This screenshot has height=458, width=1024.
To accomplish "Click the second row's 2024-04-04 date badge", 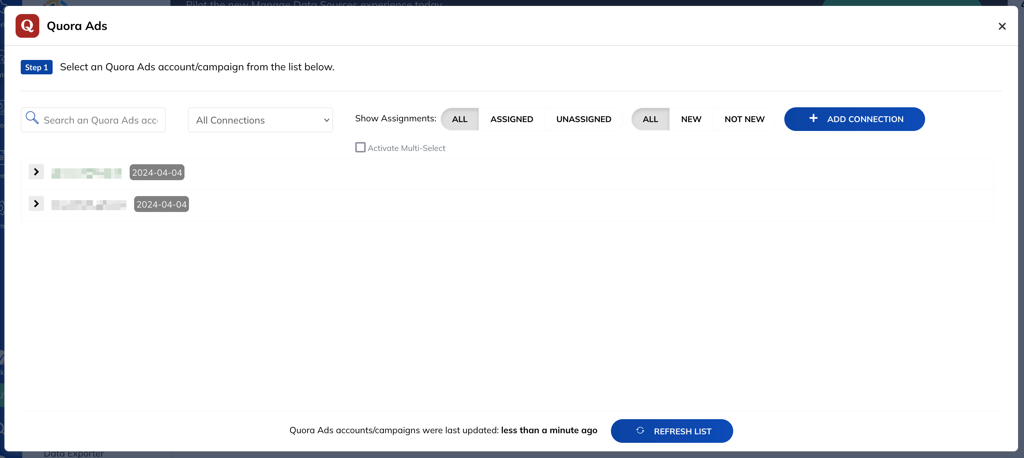I will tap(162, 204).
